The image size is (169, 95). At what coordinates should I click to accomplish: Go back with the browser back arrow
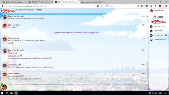pos(3,6)
